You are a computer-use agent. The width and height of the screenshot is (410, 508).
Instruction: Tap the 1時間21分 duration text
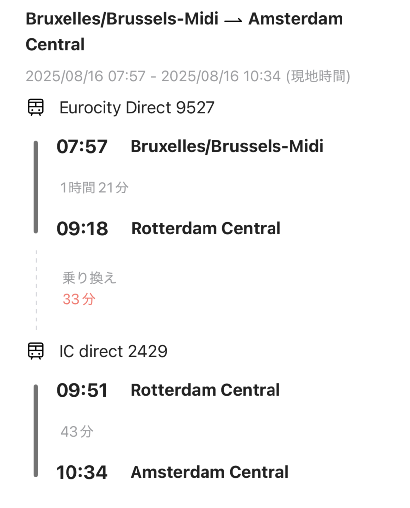94,188
